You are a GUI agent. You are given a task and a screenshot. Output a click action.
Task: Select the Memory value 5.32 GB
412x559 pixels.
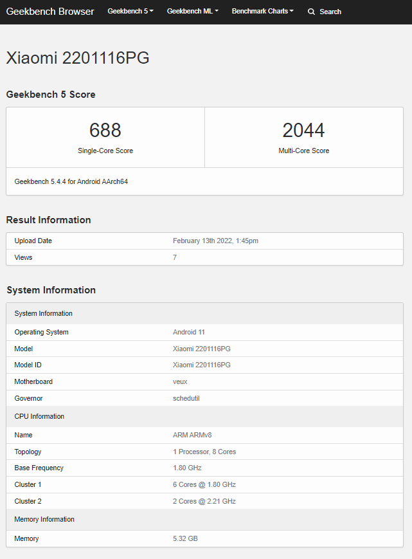pyautogui.click(x=185, y=538)
